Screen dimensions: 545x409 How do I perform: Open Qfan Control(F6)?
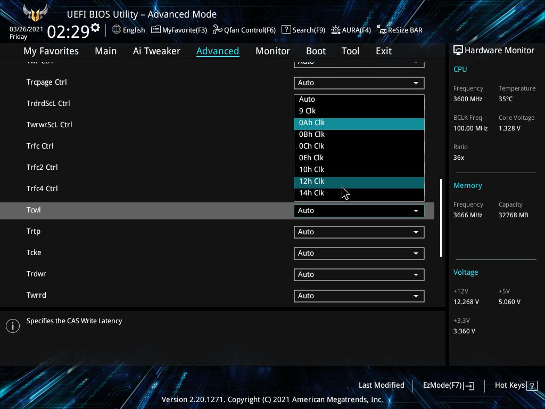tap(244, 30)
